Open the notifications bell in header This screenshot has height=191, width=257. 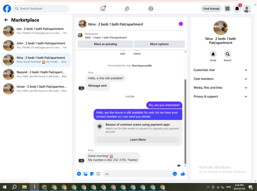237,9
